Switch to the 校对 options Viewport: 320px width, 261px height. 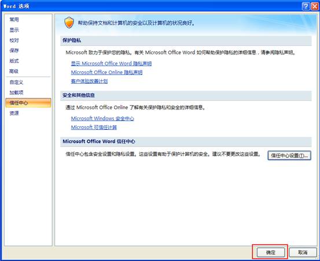pyautogui.click(x=14, y=41)
